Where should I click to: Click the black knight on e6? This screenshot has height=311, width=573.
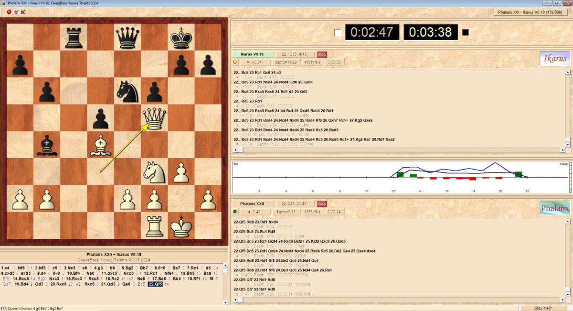point(127,91)
